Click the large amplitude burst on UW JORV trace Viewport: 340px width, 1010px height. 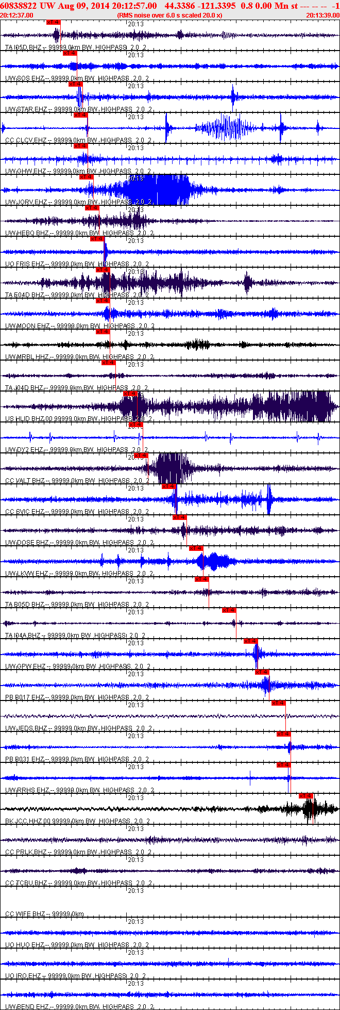click(x=157, y=190)
